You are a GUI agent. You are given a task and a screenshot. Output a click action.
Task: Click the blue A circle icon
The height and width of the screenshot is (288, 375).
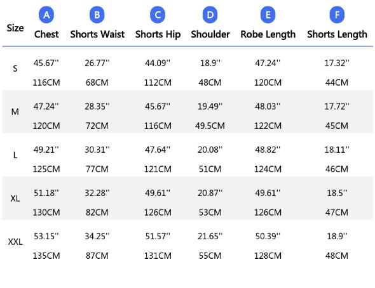coord(46,15)
